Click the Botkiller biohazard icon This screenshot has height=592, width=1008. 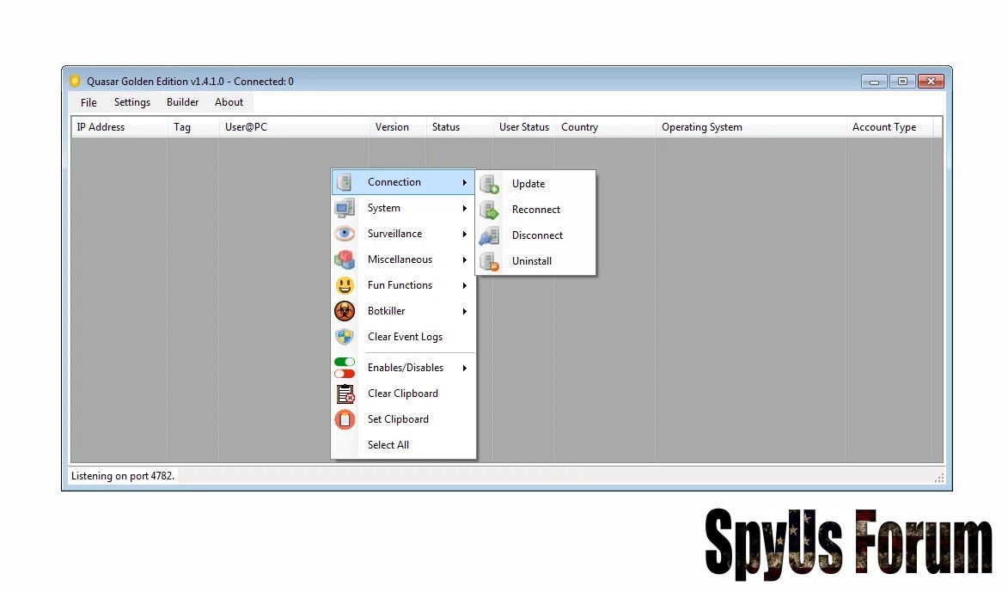click(345, 311)
